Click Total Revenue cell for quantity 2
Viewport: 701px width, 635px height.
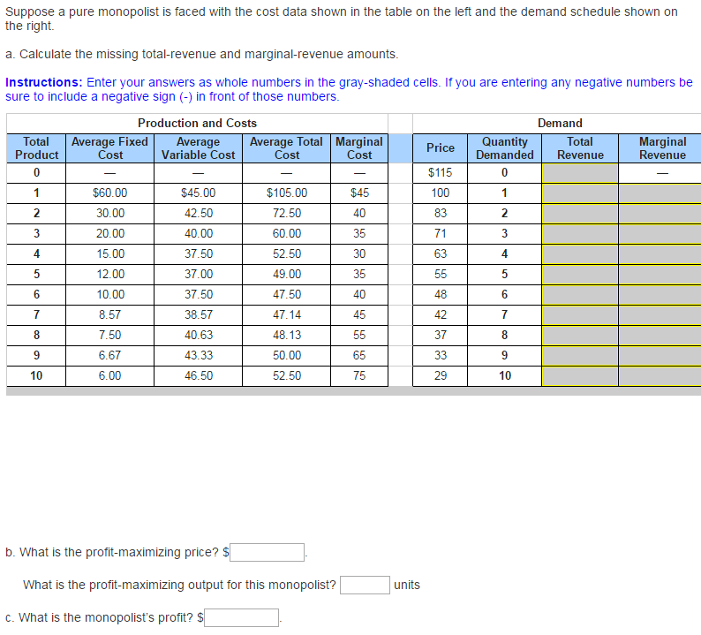tap(580, 214)
